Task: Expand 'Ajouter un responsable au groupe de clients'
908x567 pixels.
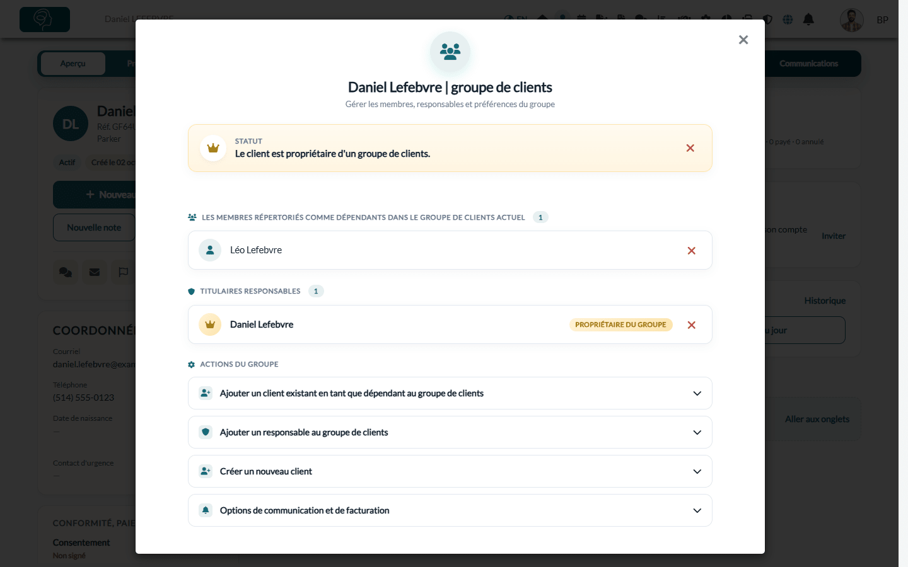Action: (450, 432)
